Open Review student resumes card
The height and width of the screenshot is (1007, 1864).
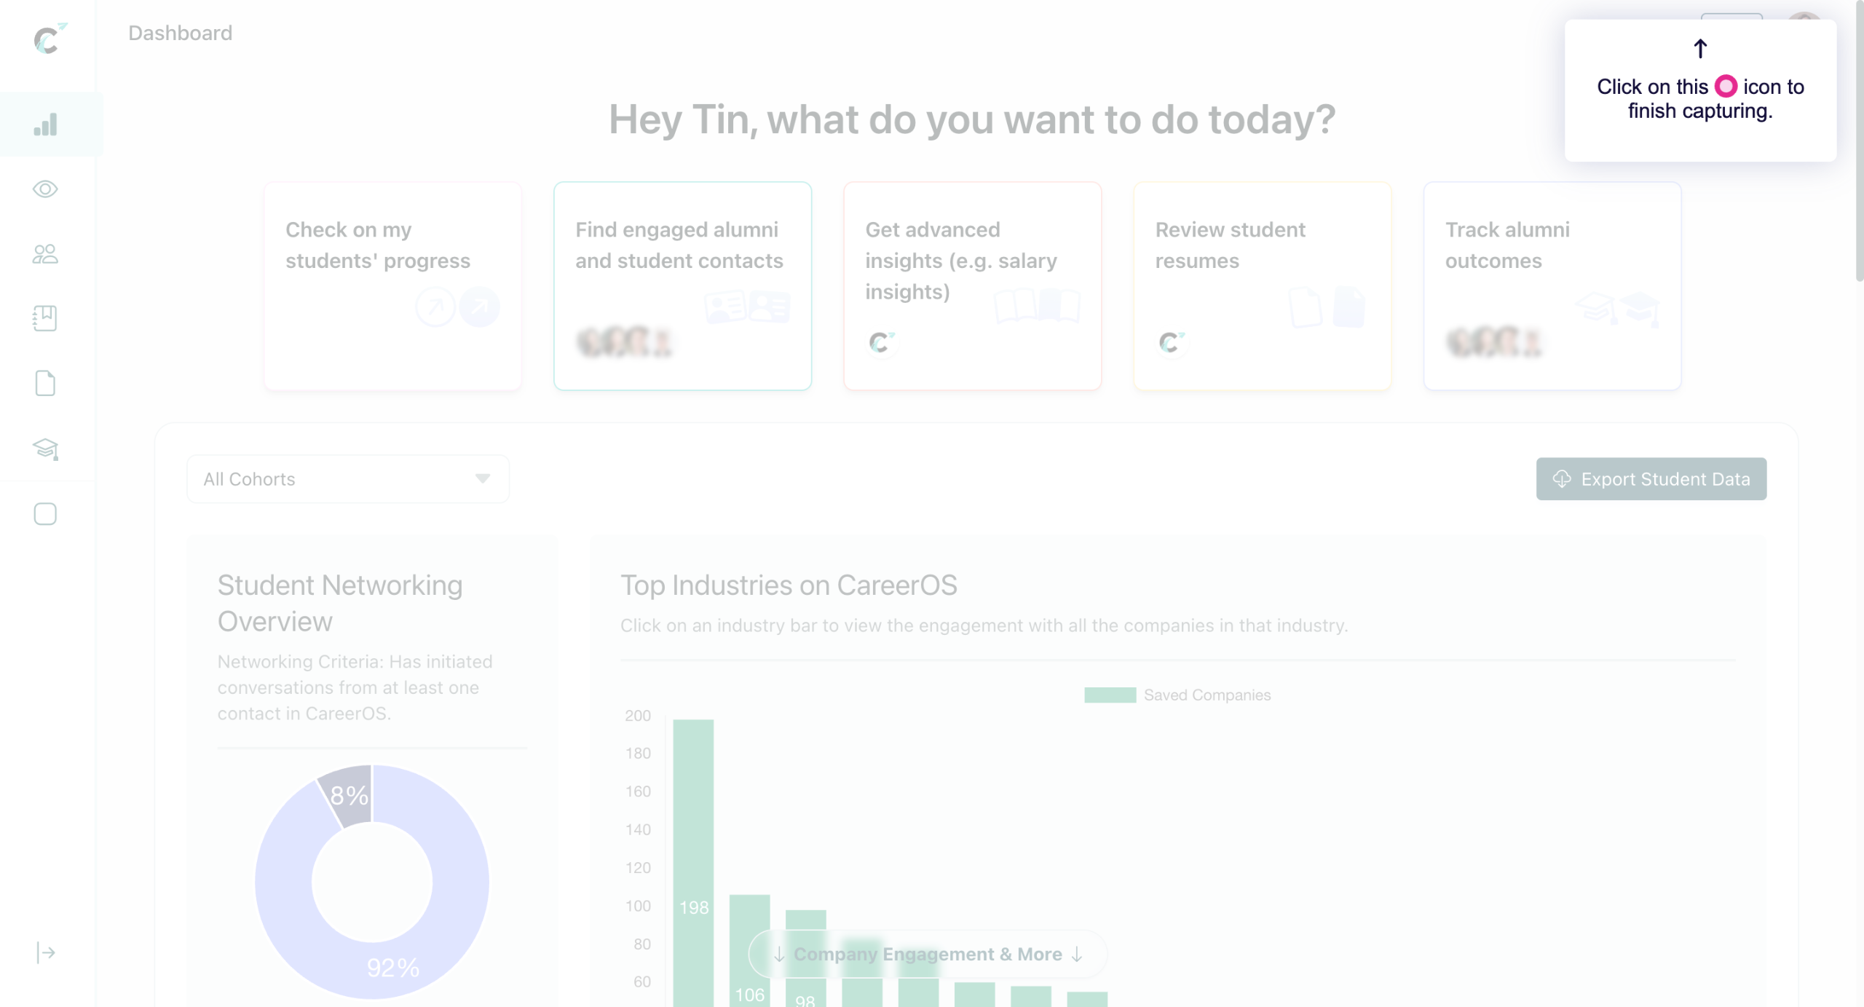(x=1262, y=286)
